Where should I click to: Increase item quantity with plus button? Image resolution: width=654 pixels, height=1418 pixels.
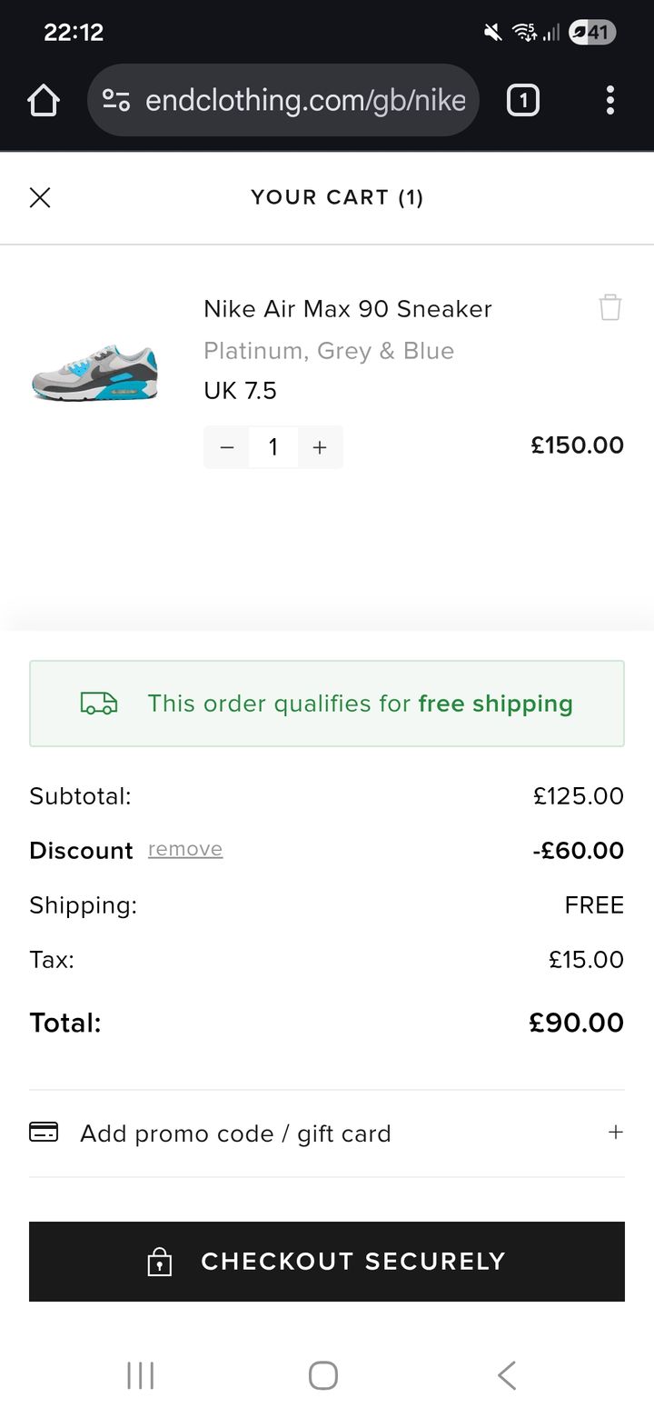(x=320, y=447)
